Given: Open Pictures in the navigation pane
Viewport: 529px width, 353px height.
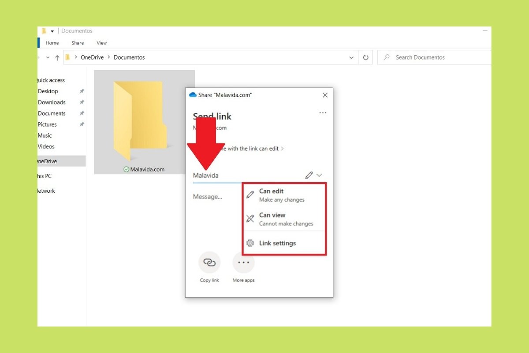Looking at the screenshot, I should 47,124.
